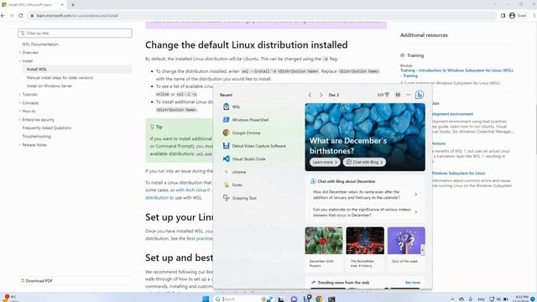Go to next day in search highlights

coord(321,95)
